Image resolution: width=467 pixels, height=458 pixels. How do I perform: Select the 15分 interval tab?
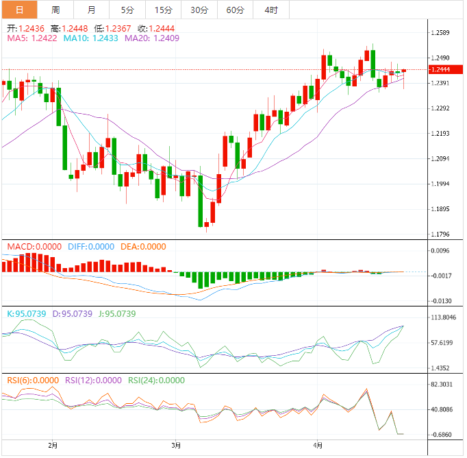pyautogui.click(x=164, y=10)
